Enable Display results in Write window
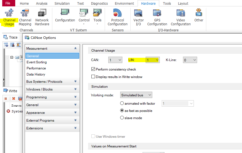 (93, 77)
